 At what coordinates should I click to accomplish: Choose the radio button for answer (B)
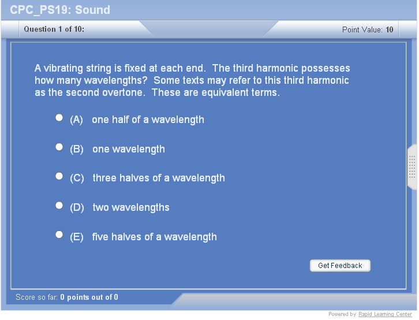click(x=59, y=147)
